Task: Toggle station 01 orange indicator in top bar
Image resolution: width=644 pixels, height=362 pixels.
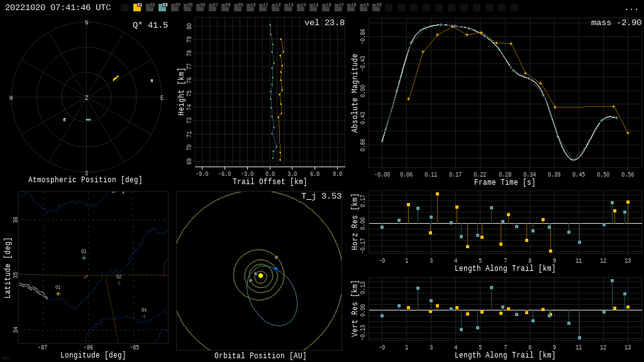Action: point(137,8)
